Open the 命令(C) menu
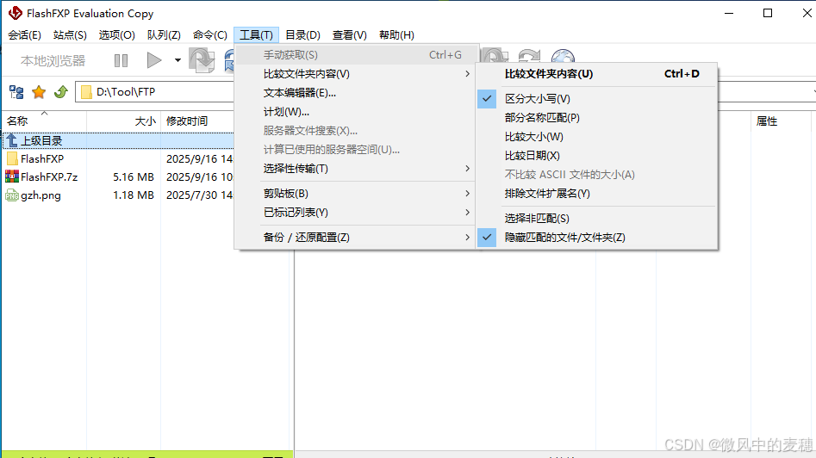This screenshot has height=458, width=816. (x=209, y=34)
